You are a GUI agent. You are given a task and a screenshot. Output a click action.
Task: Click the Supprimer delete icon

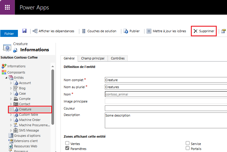pos(196,31)
